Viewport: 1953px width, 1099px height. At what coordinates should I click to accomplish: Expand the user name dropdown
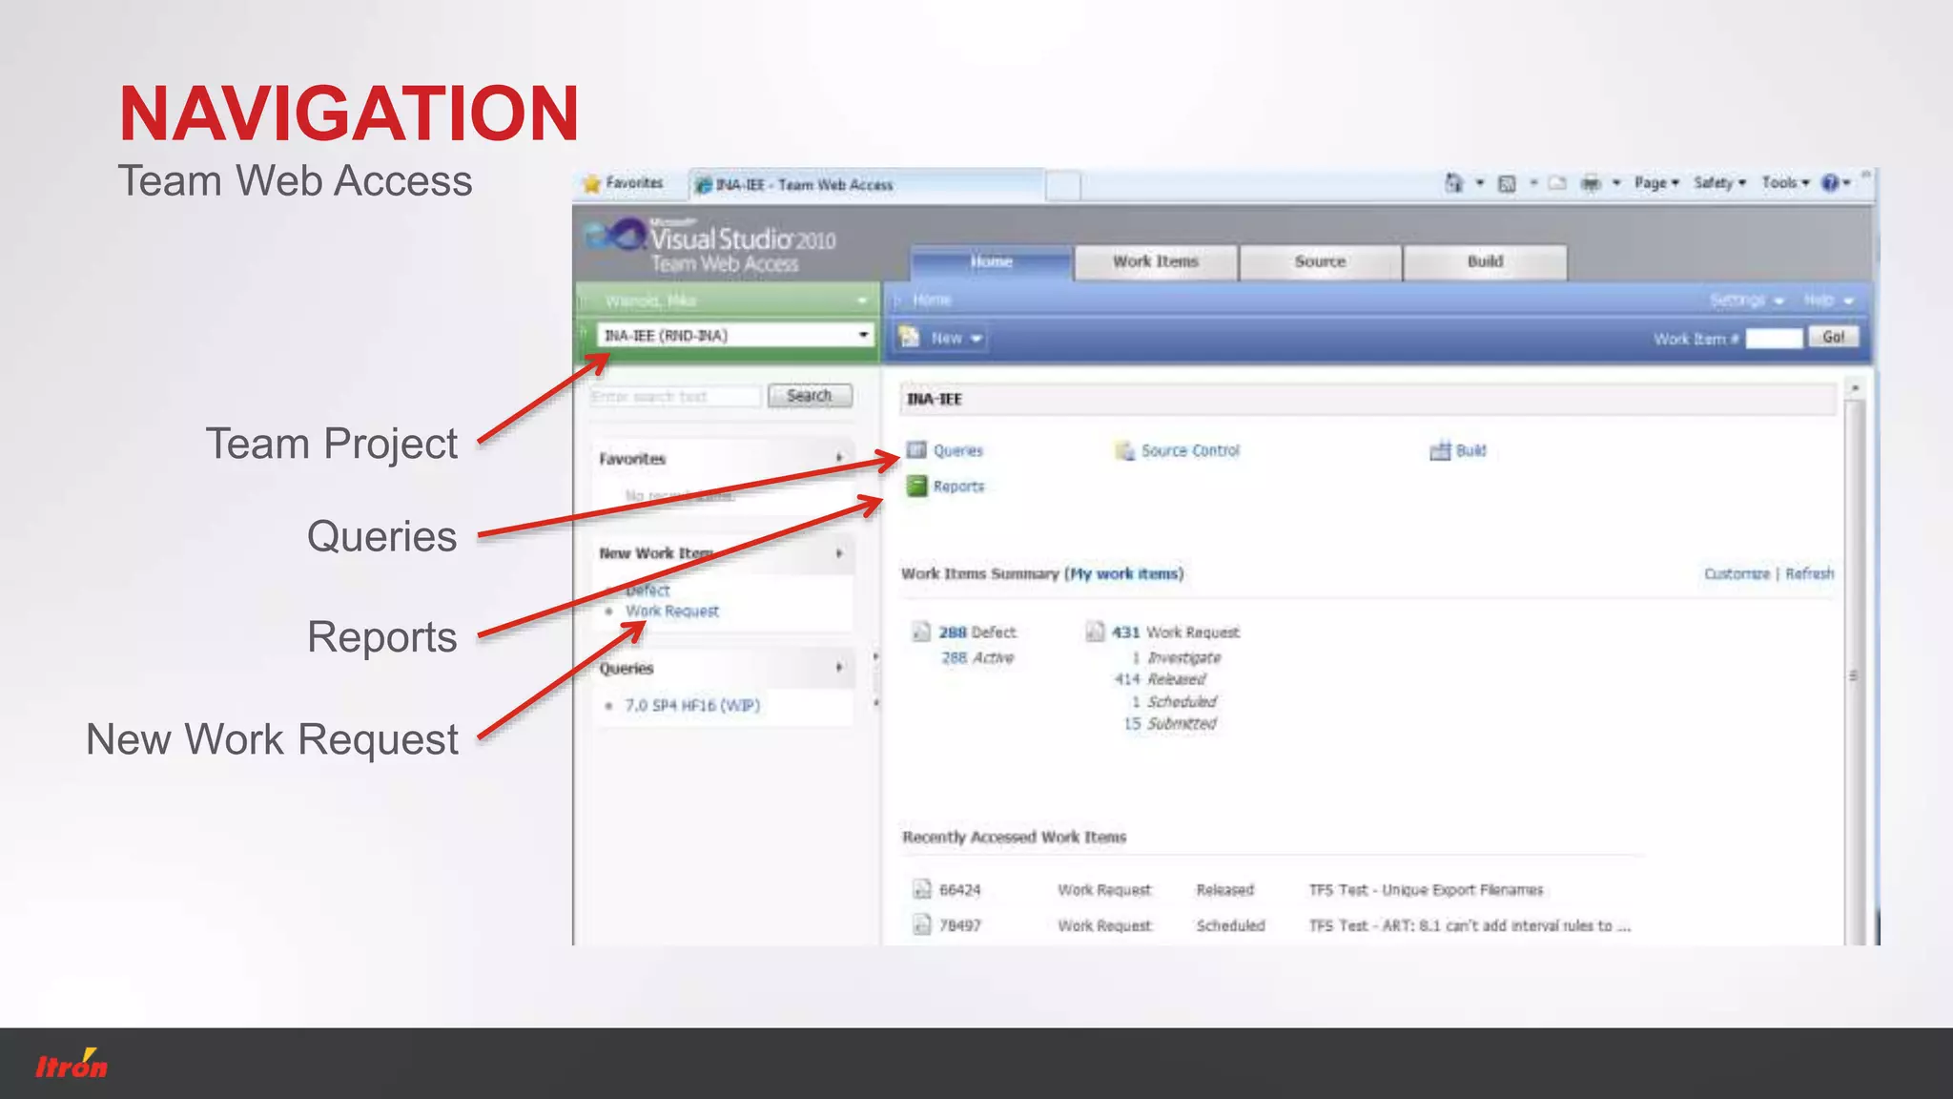(862, 301)
